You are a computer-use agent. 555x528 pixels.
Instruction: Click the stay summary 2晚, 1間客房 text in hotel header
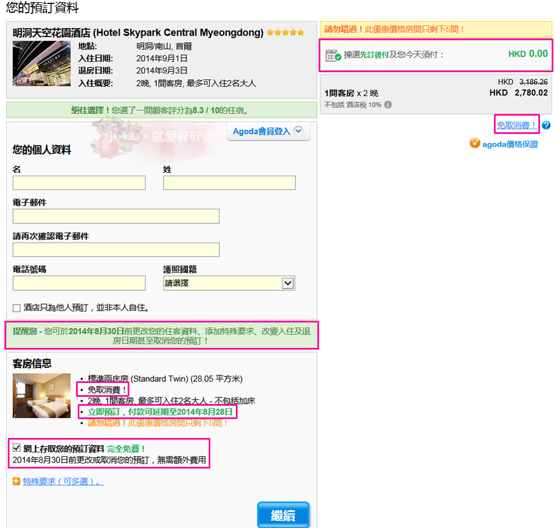coord(196,83)
